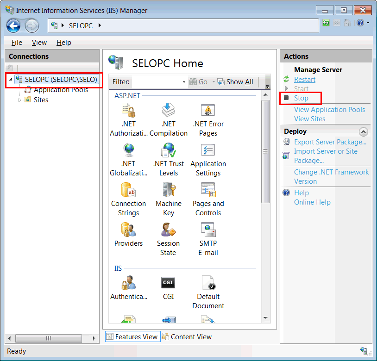Open the Session State feature
This screenshot has width=377, height=361.
(x=168, y=239)
